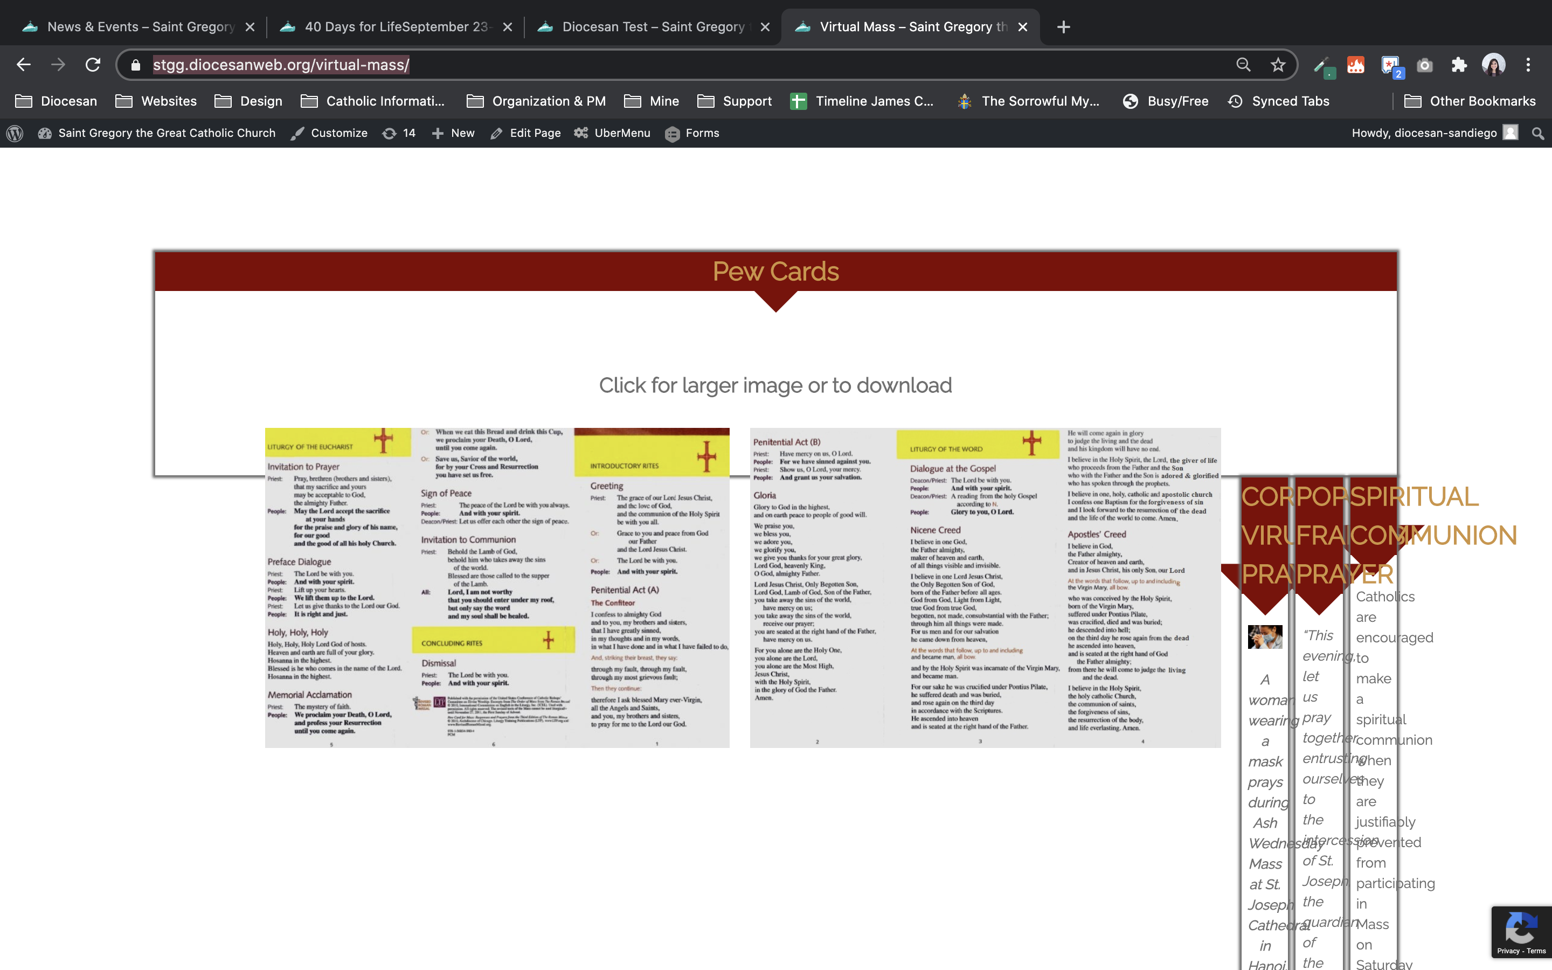
Task: Open admin bar search magnifier icon
Action: (x=1537, y=133)
